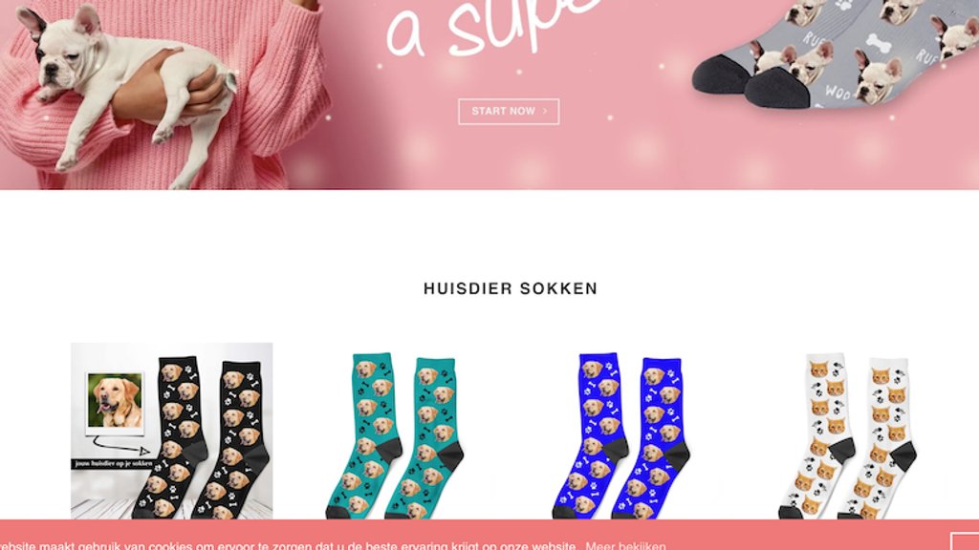Dismiss the cookie banner with corner button
This screenshot has width=979, height=550.
coord(965,541)
